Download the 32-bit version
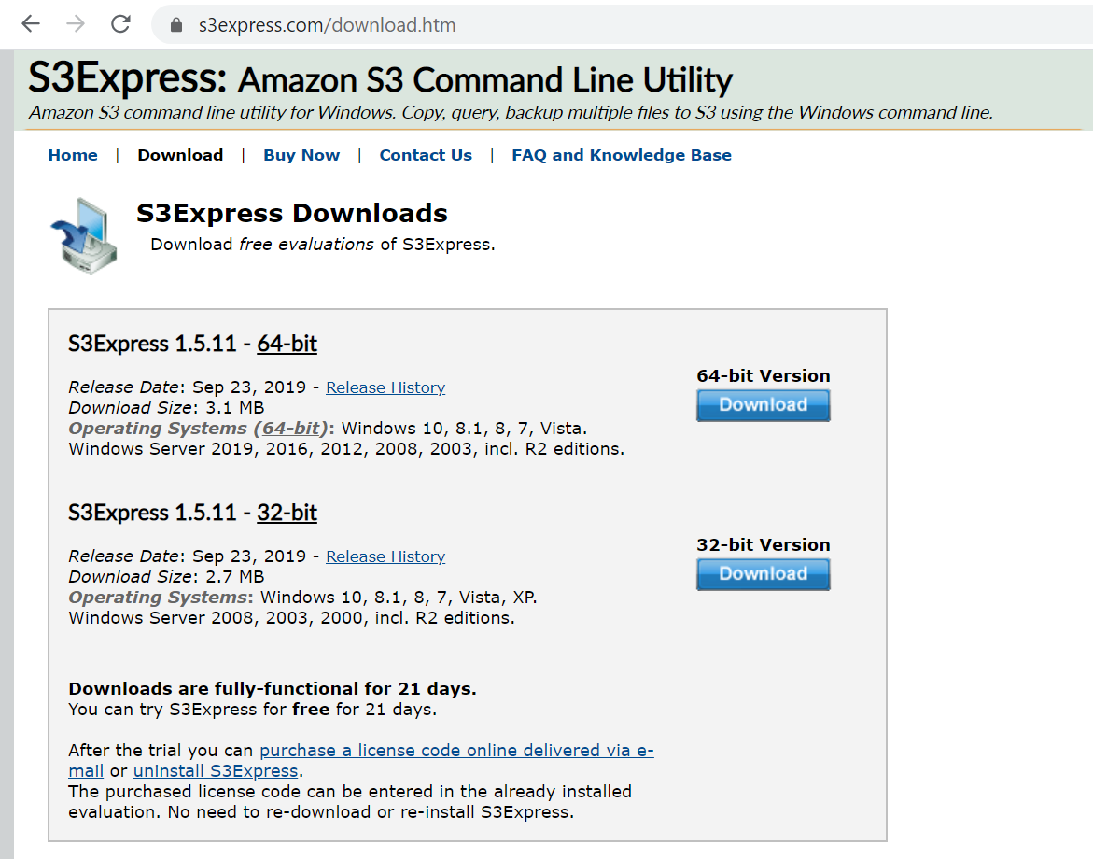The height and width of the screenshot is (859, 1093). pos(763,574)
